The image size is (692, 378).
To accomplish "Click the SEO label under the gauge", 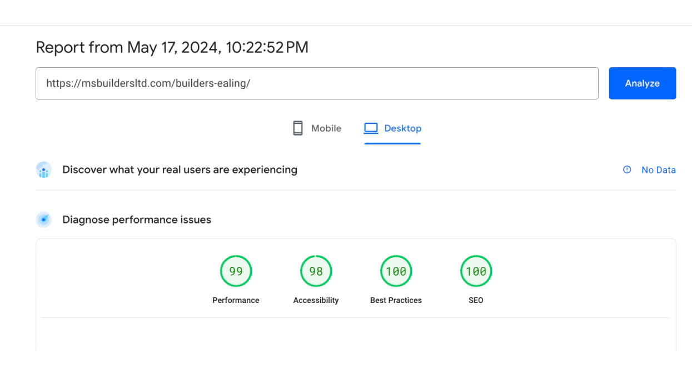I will coord(476,300).
